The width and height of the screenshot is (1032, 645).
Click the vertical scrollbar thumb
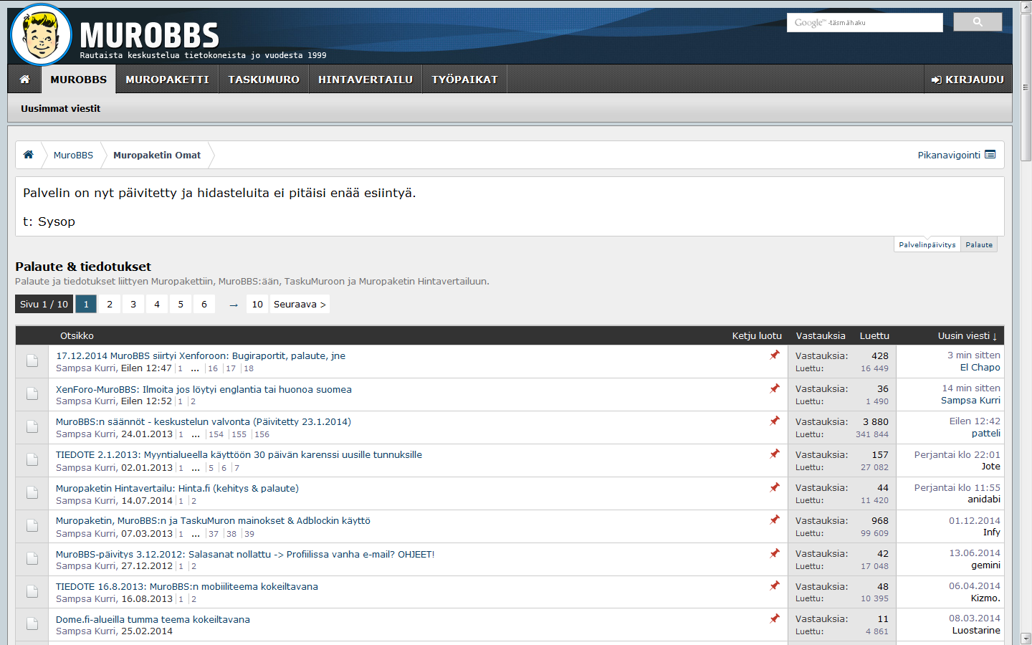click(1026, 86)
